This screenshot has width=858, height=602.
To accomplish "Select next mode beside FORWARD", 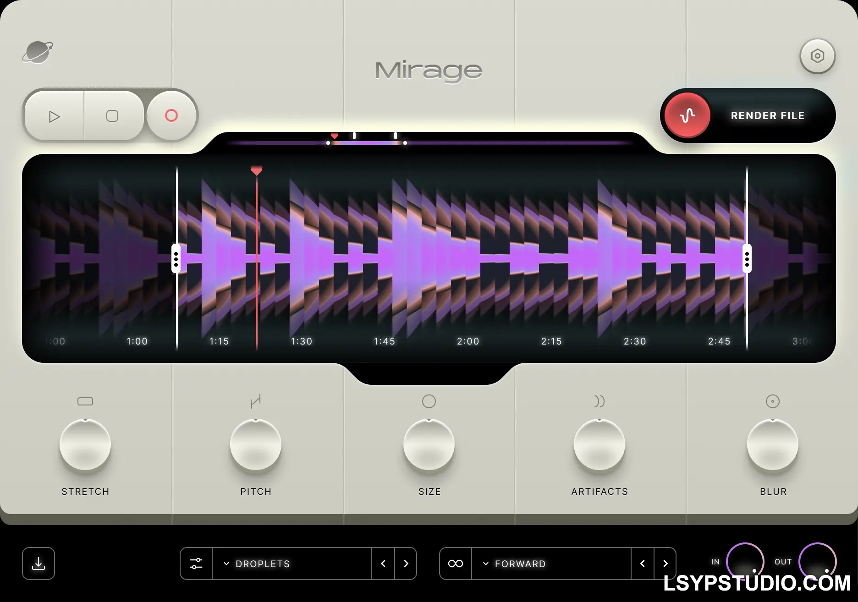I will point(665,564).
